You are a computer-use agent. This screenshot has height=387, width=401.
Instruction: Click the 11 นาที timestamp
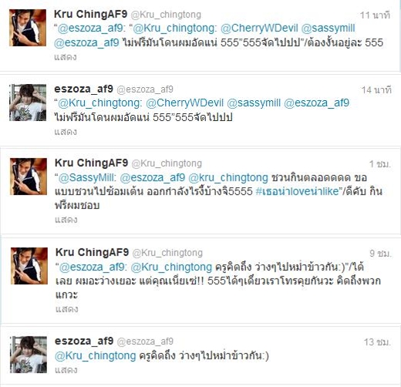point(375,15)
